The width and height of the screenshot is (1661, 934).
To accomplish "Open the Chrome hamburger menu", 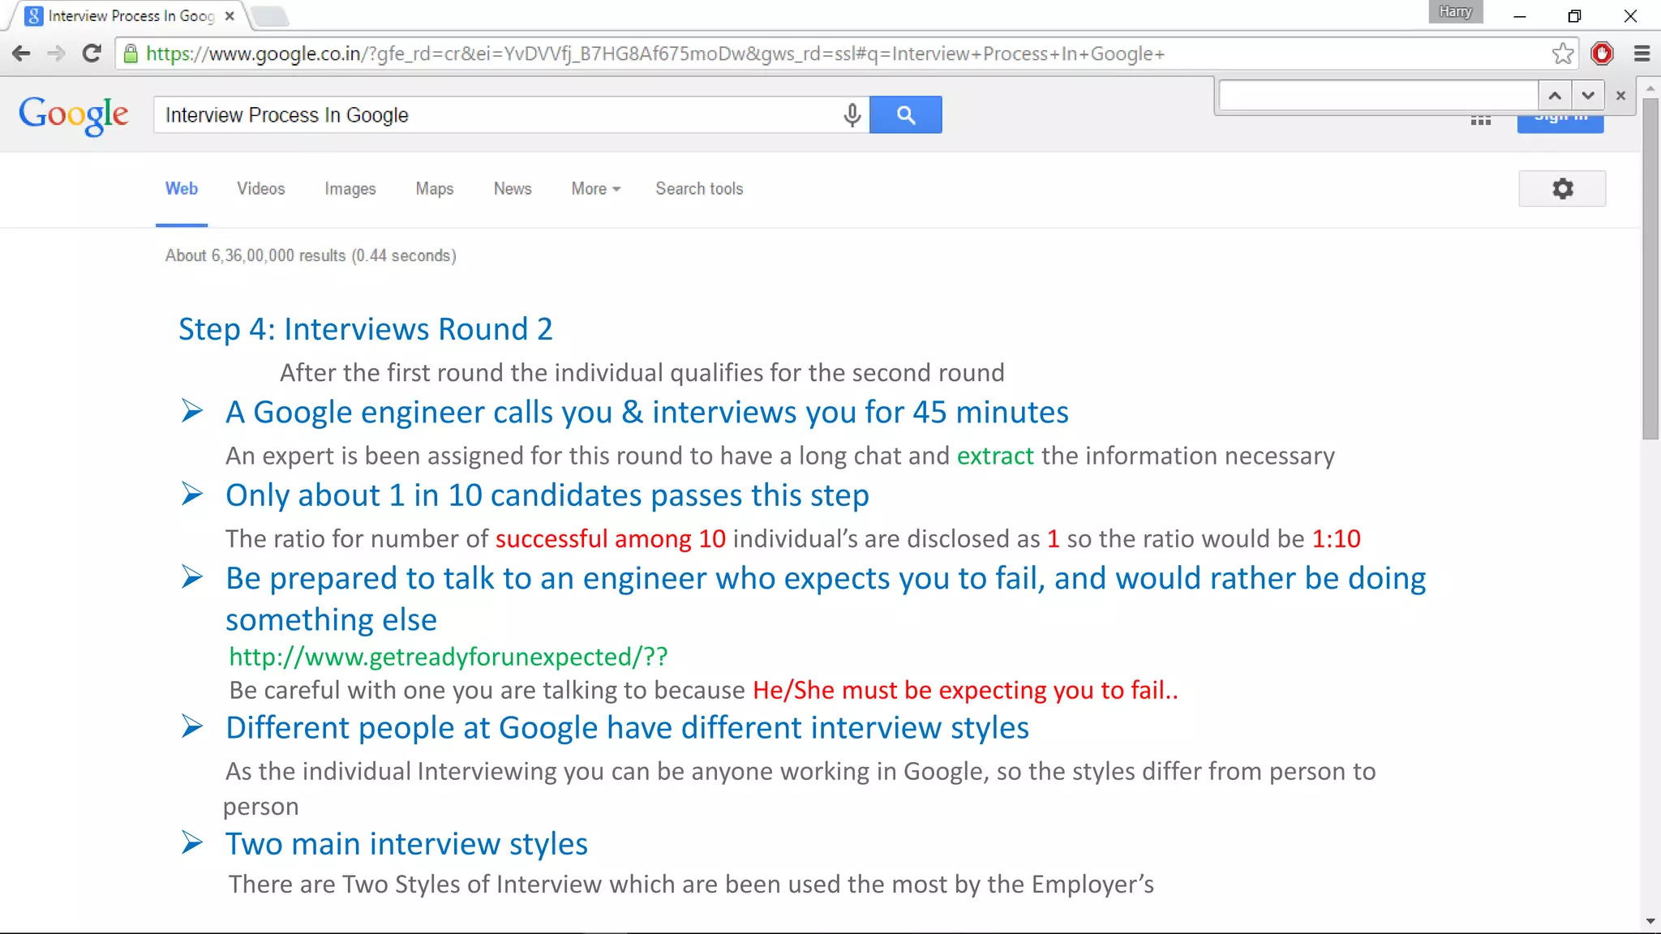I will click(x=1642, y=54).
